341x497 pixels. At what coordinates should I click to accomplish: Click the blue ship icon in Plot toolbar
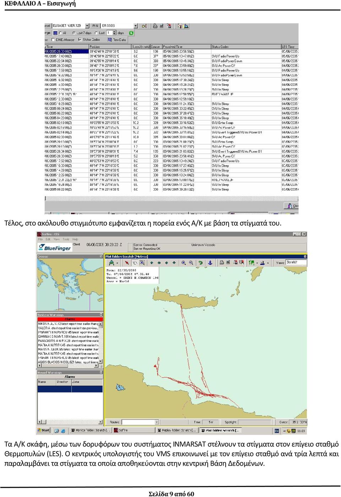(262, 263)
